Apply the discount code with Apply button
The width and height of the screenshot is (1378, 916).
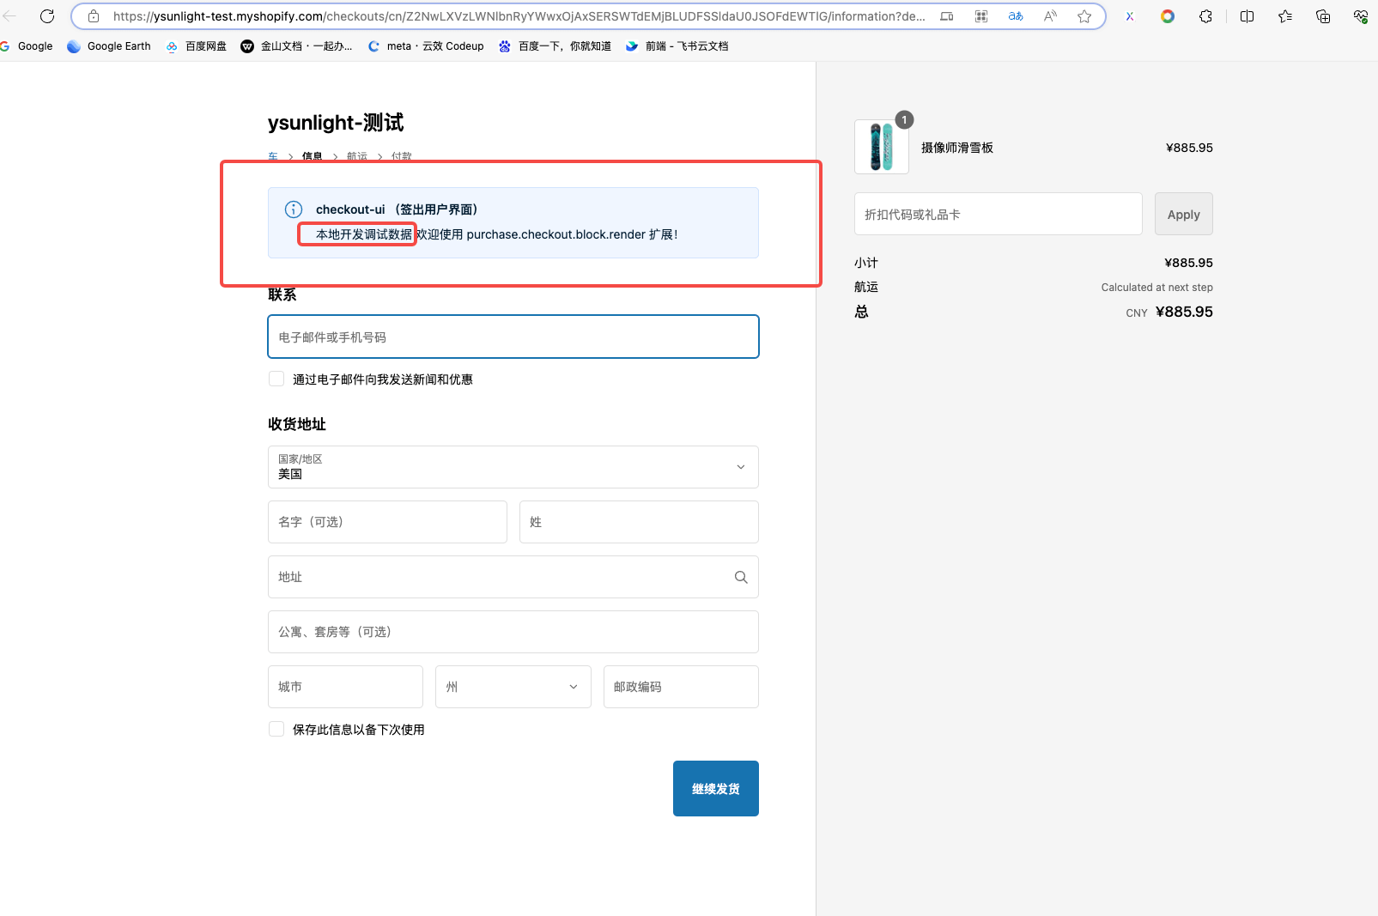click(x=1183, y=214)
